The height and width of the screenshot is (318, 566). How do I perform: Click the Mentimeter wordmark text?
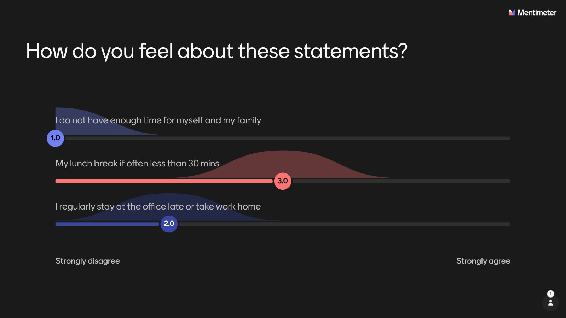point(537,12)
